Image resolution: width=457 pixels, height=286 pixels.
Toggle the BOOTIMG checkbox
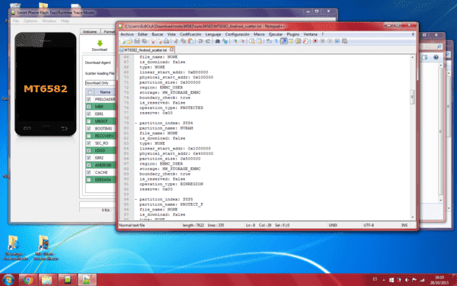click(x=89, y=128)
